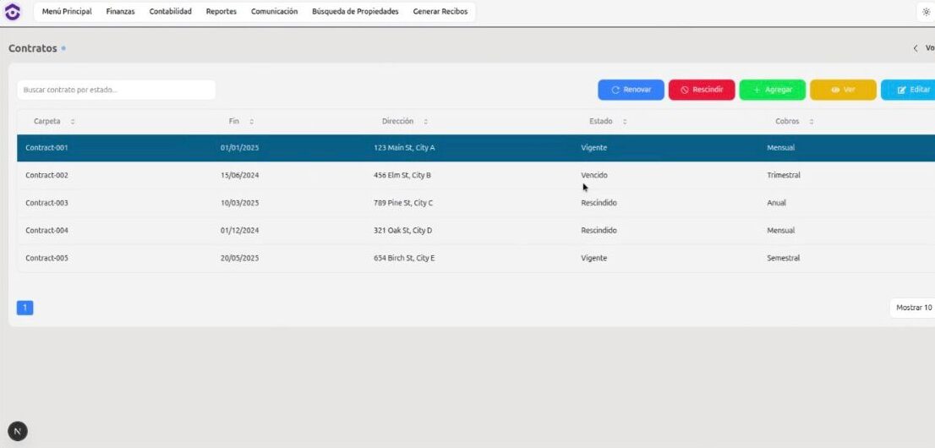Viewport: 935px width, 448px height.
Task: Sort by Carpeta column sort icon
Action: point(73,122)
